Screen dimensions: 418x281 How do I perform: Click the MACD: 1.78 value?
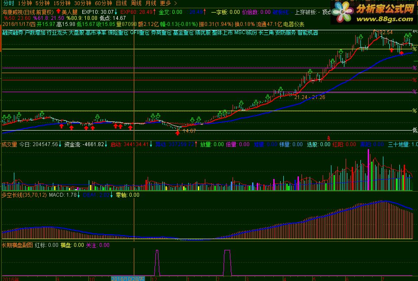tap(63, 195)
